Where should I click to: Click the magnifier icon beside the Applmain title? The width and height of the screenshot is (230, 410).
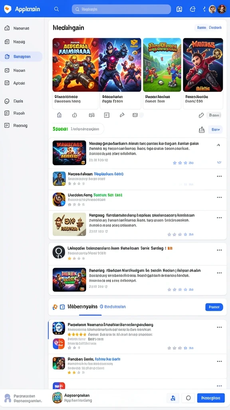(x=56, y=9)
